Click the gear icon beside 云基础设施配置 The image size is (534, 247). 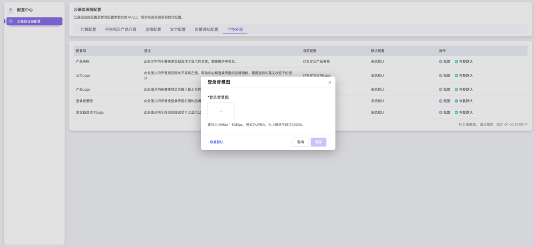point(11,21)
